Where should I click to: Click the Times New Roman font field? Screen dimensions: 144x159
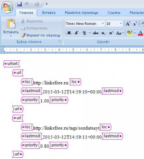[x=83, y=24]
